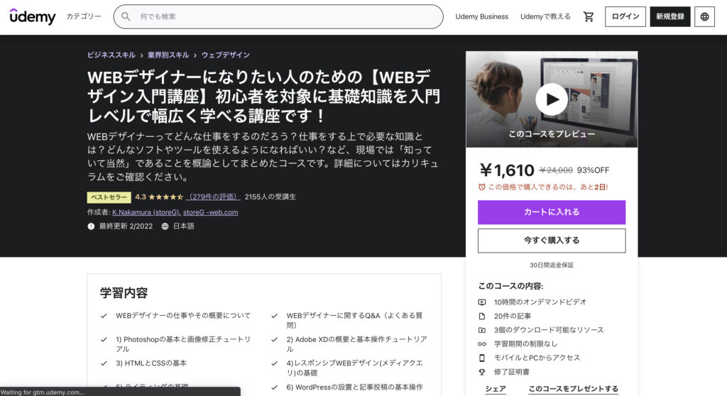The width and height of the screenshot is (727, 396).
Task: Click 4)レスポンシブWEBデザイン list item
Action: pyautogui.click(x=355, y=368)
